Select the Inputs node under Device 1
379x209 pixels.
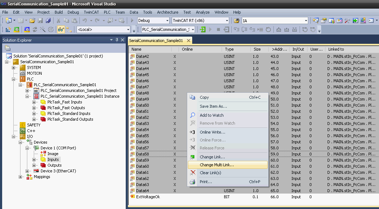click(53, 159)
